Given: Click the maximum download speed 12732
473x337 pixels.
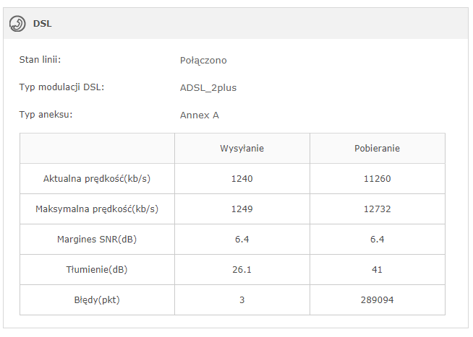Looking at the screenshot, I should 377,209.
